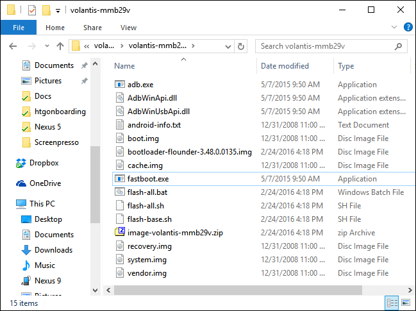Switch to the View ribbon tab
Viewport: 416px width, 311px height.
click(x=128, y=28)
